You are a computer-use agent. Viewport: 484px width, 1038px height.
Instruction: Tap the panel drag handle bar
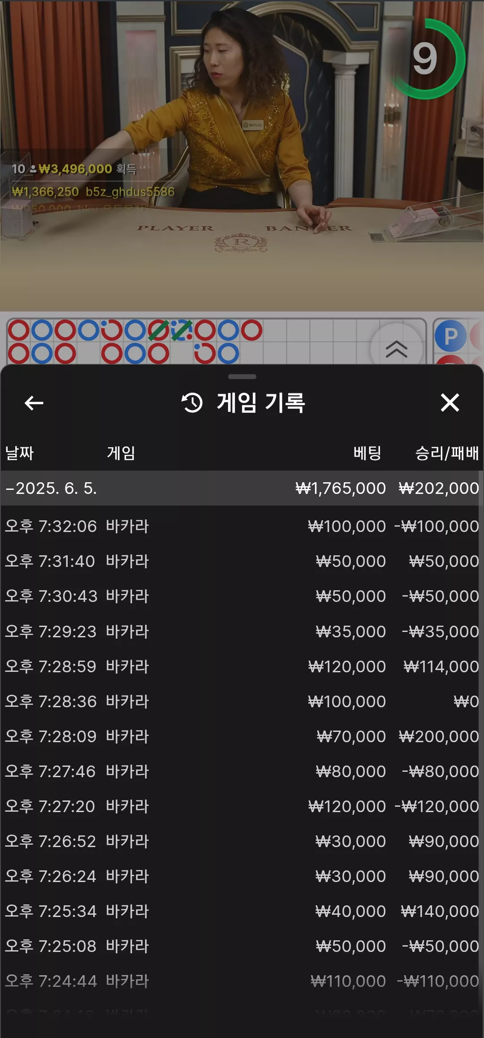point(242,376)
